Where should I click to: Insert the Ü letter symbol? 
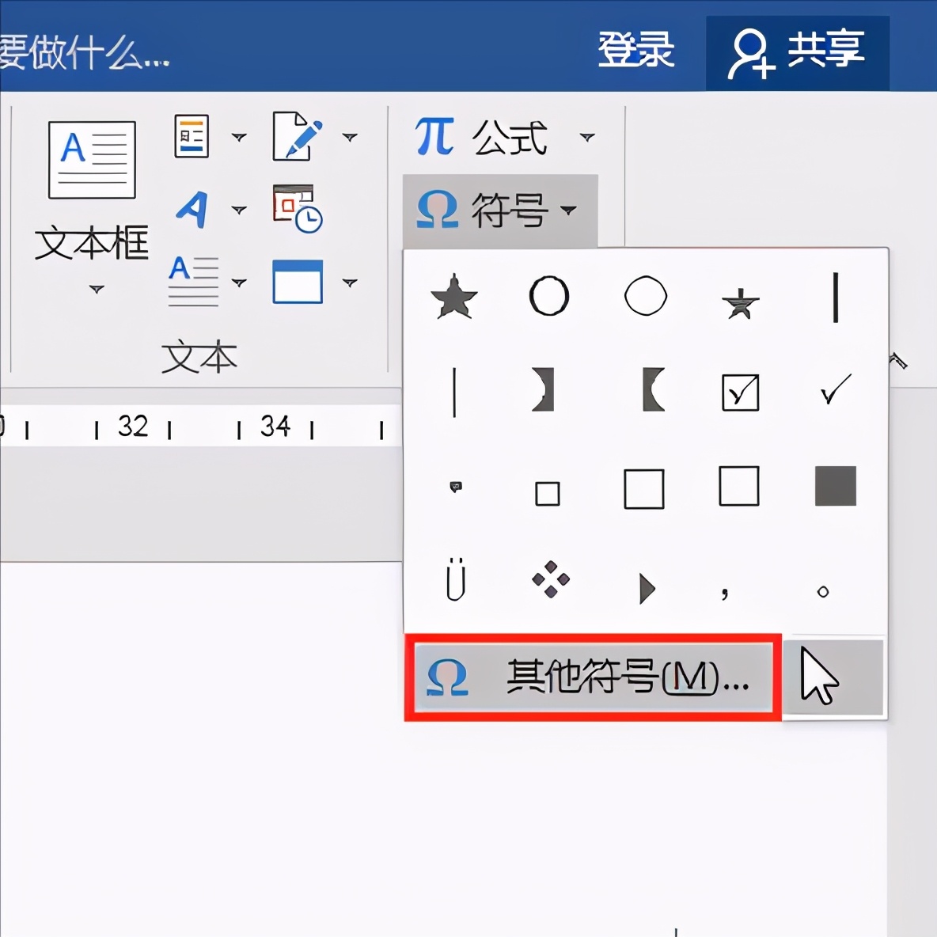456,579
